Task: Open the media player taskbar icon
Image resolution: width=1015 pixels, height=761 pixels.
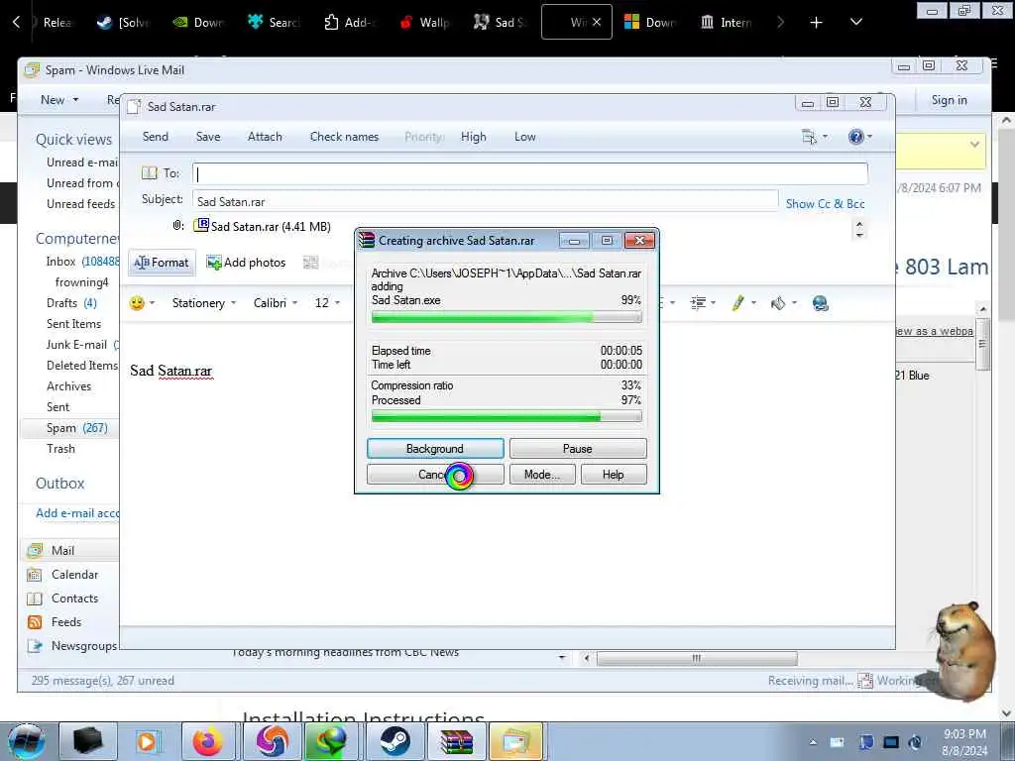Action: pos(147,741)
